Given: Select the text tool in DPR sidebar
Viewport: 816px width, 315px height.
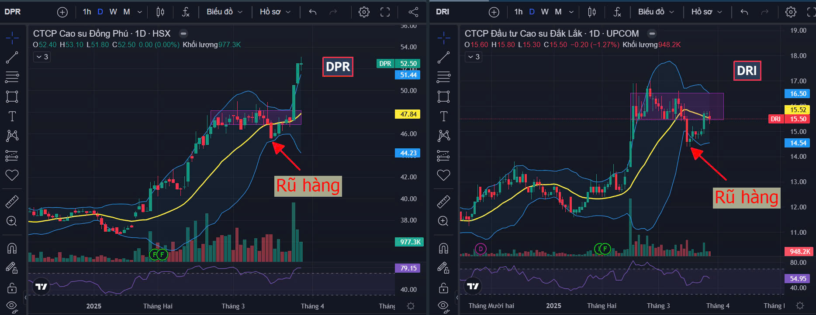Looking at the screenshot, I should (x=12, y=116).
